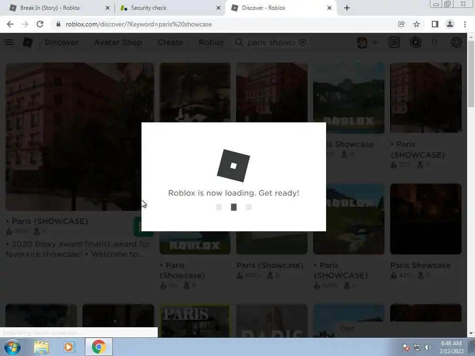
Task: Open the Discover page
Action: pos(62,42)
